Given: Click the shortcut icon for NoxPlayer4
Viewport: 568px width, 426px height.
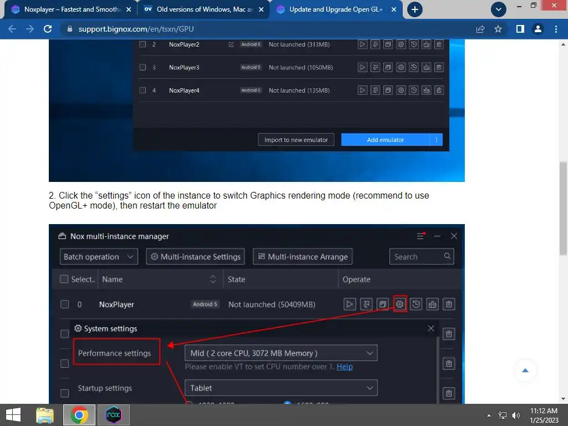Looking at the screenshot, I should click(376, 90).
